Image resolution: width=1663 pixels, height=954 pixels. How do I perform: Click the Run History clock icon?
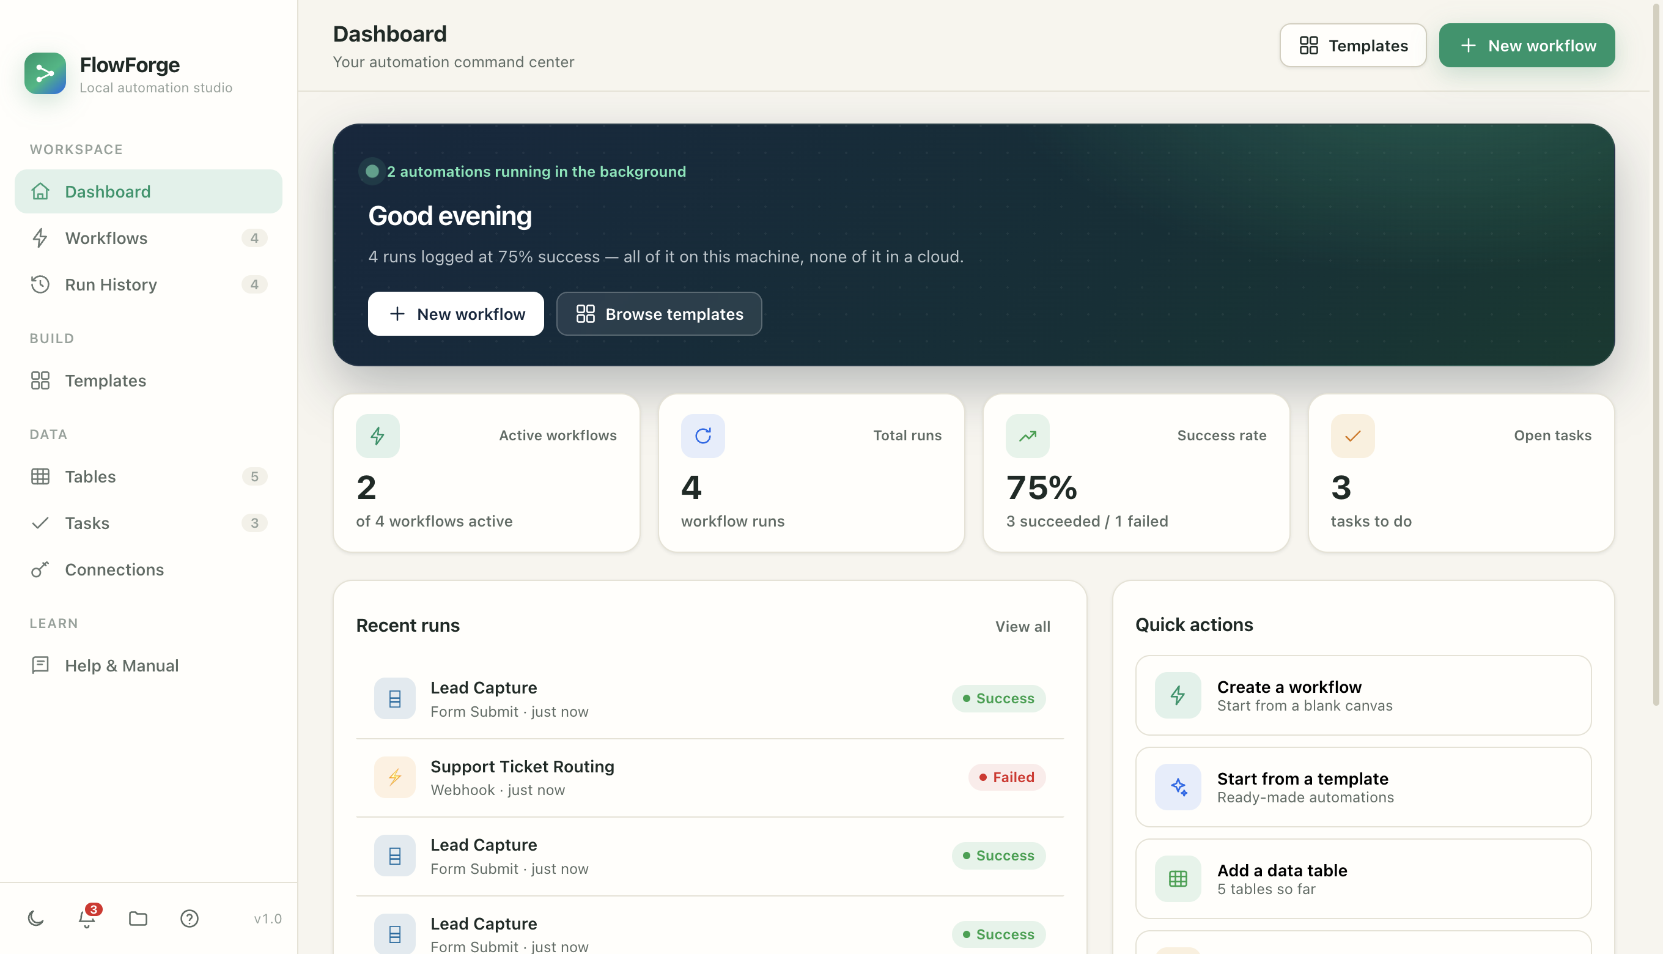(x=40, y=284)
